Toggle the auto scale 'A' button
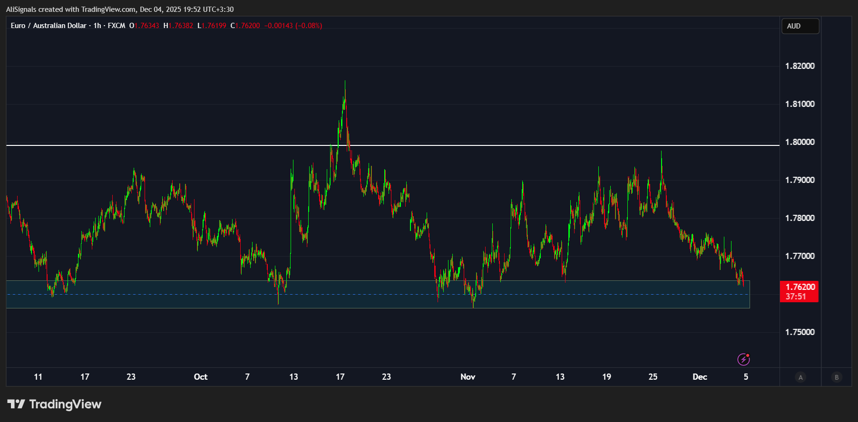 tap(800, 377)
